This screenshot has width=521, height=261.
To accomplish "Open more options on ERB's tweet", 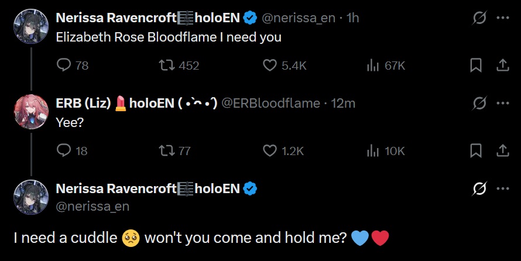I will [502, 104].
